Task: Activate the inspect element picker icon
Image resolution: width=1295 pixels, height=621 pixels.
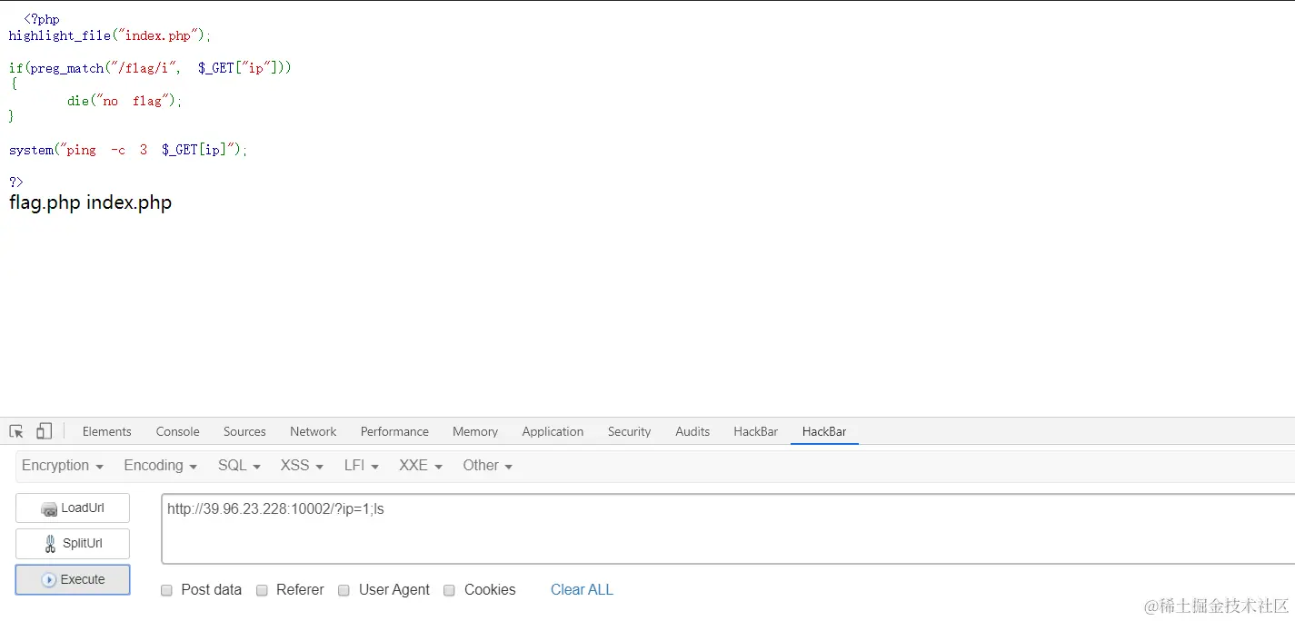Action: coord(16,431)
